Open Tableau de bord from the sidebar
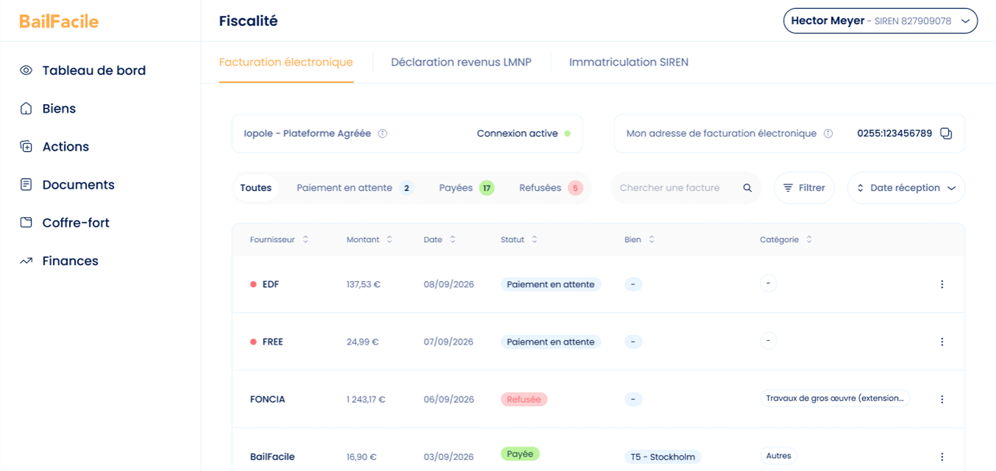Viewport: 996px width, 471px height. click(x=83, y=70)
